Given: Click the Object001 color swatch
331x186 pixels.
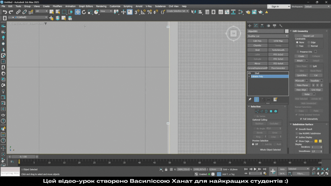Looking at the screenshot, I should click(286, 31).
